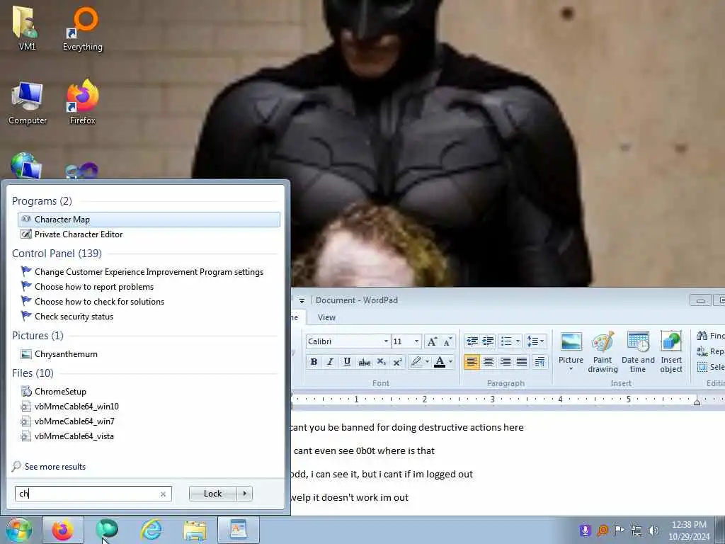Screen dimensions: 725x544
Task: Click the Insert object icon
Action: (671, 352)
